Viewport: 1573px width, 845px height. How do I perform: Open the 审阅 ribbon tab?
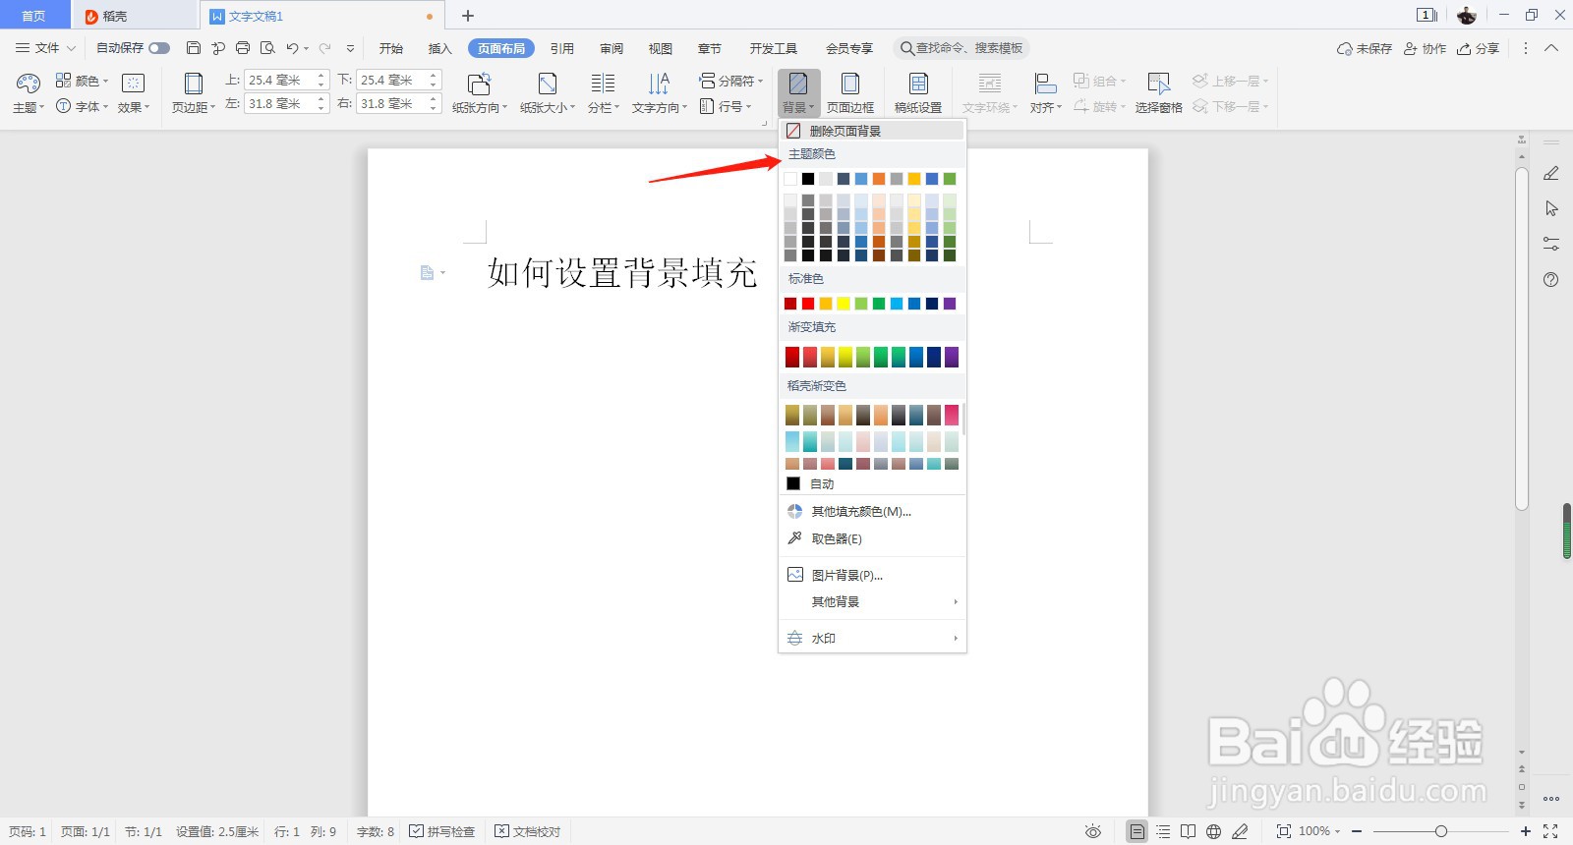click(612, 48)
